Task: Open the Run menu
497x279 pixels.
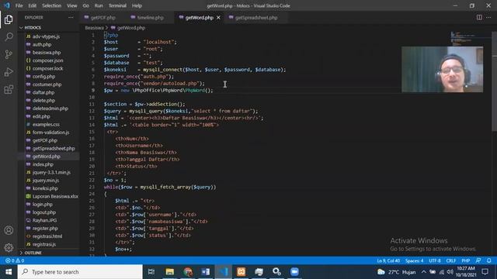Action: 99,5
